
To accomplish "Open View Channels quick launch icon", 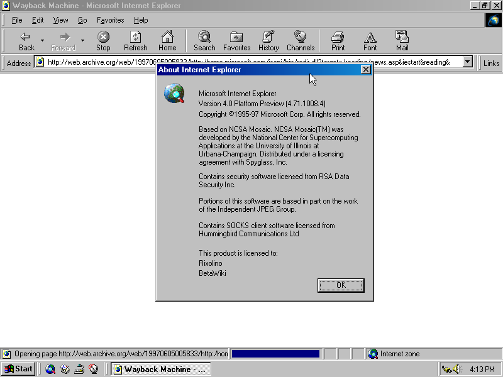I will pos(93,369).
